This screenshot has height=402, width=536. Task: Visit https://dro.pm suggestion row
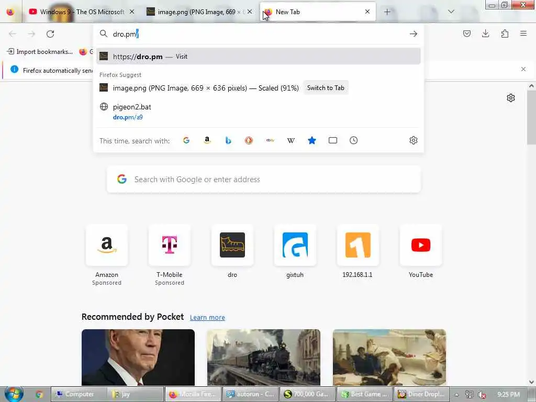pos(258,57)
